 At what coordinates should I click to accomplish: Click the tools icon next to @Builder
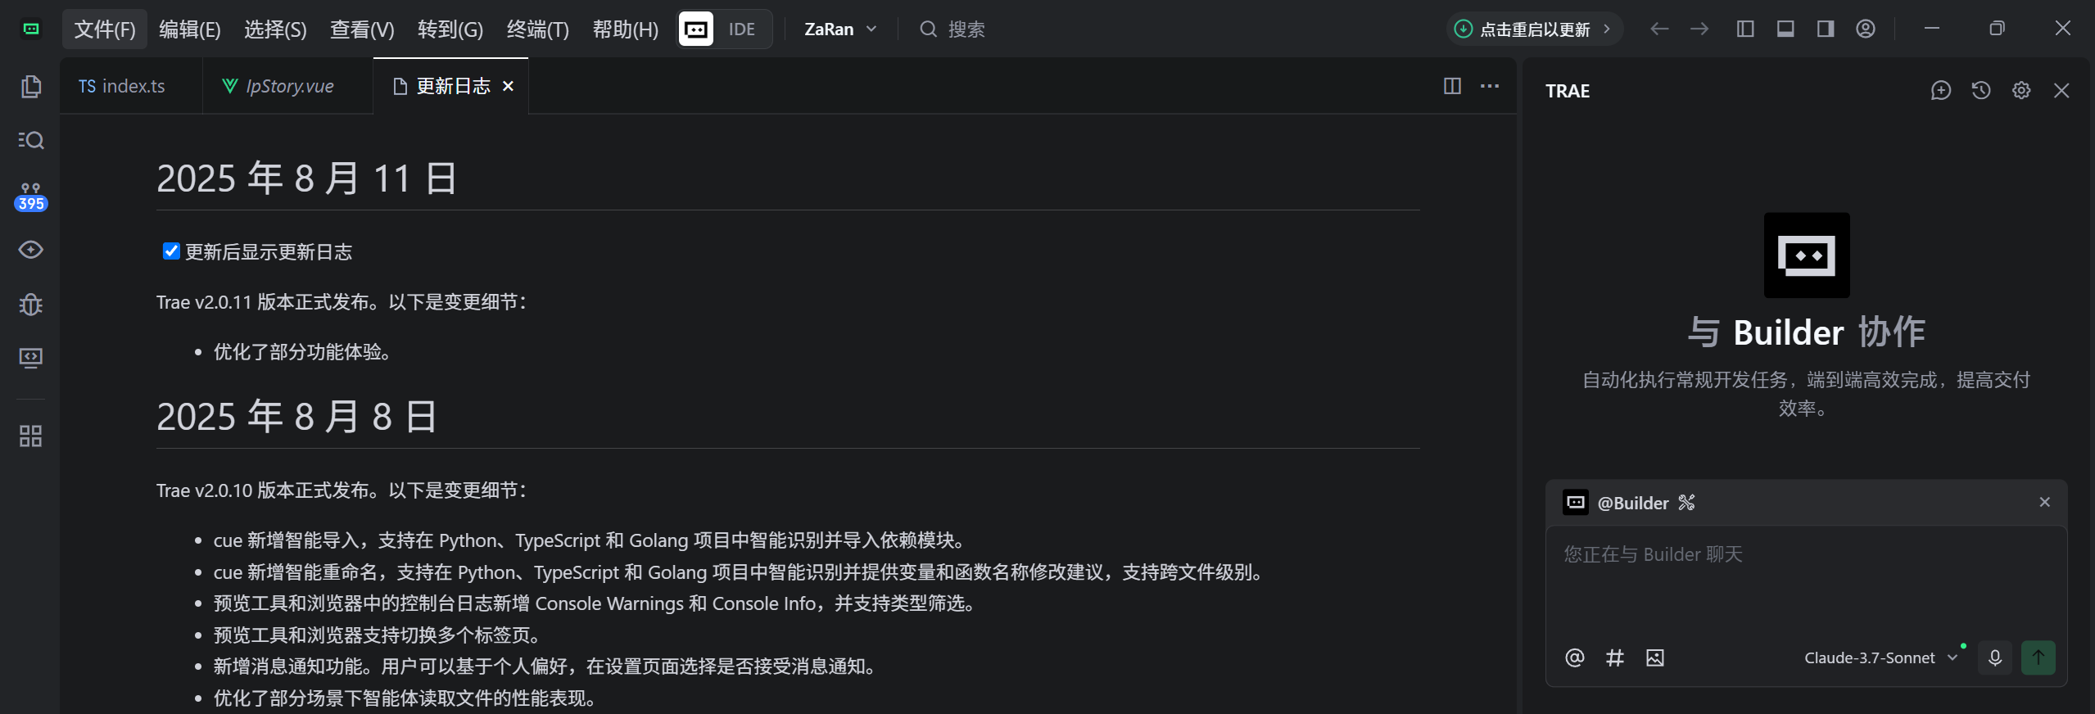tap(1686, 503)
